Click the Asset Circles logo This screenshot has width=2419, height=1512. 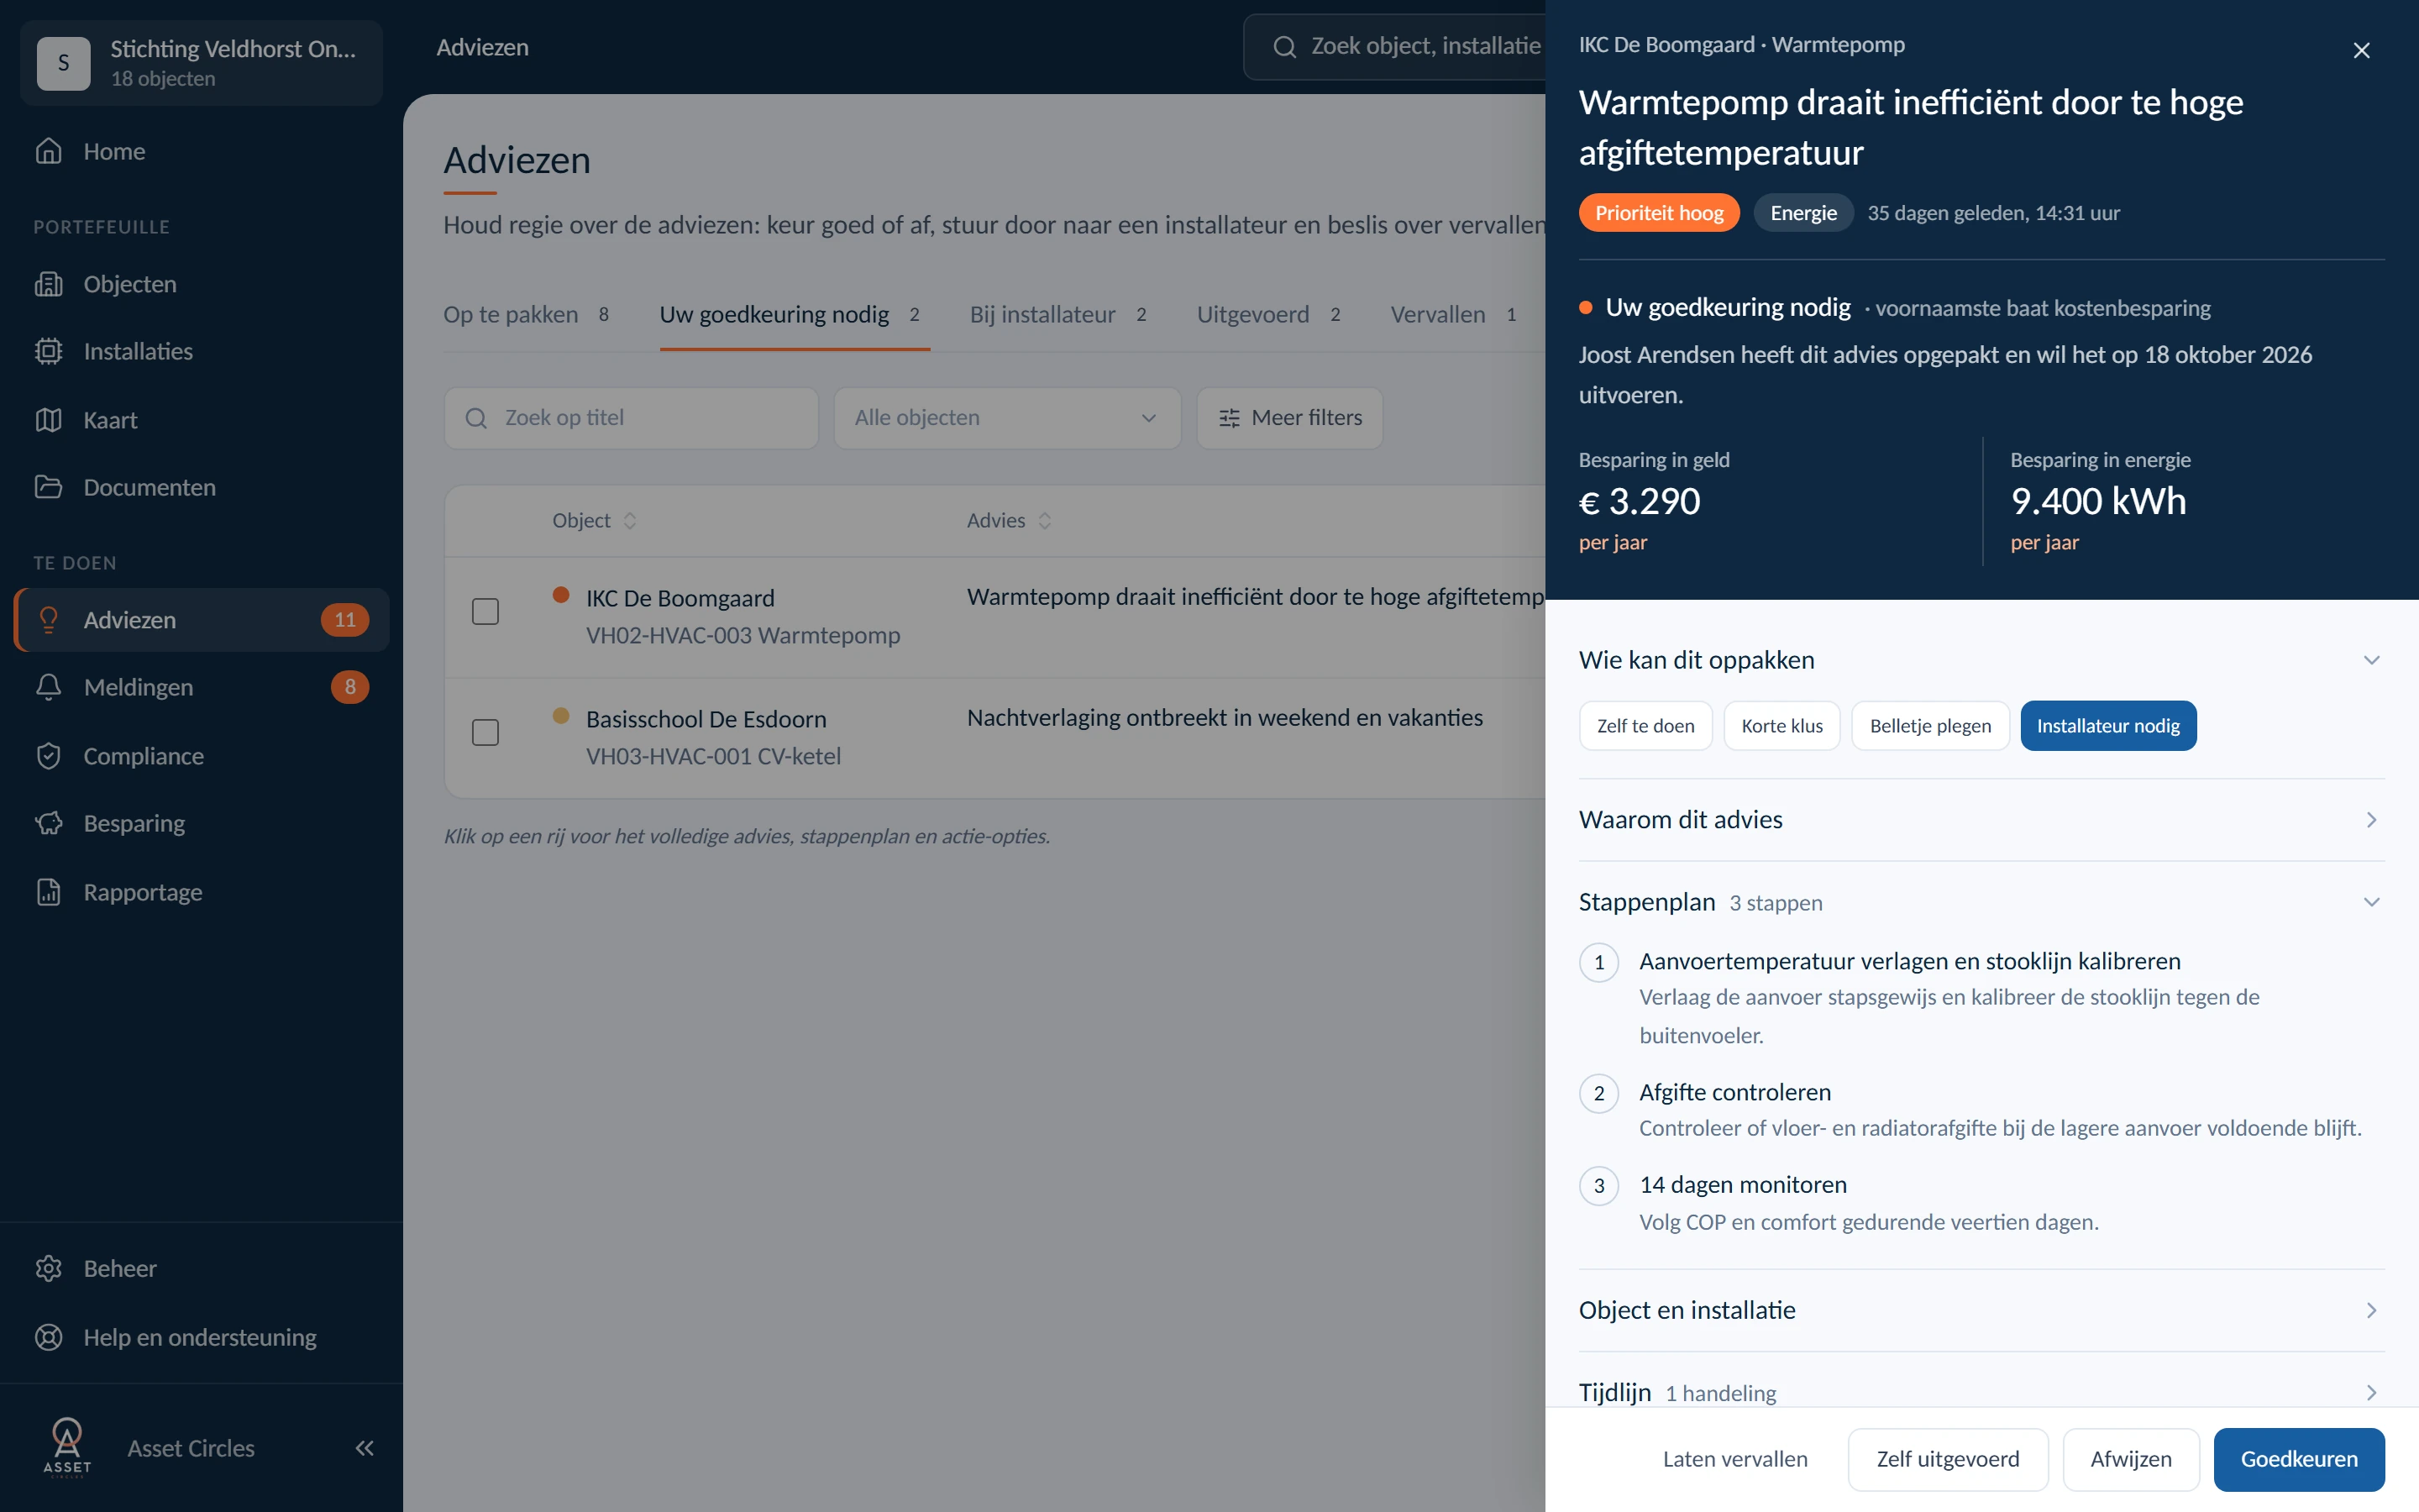click(x=67, y=1447)
